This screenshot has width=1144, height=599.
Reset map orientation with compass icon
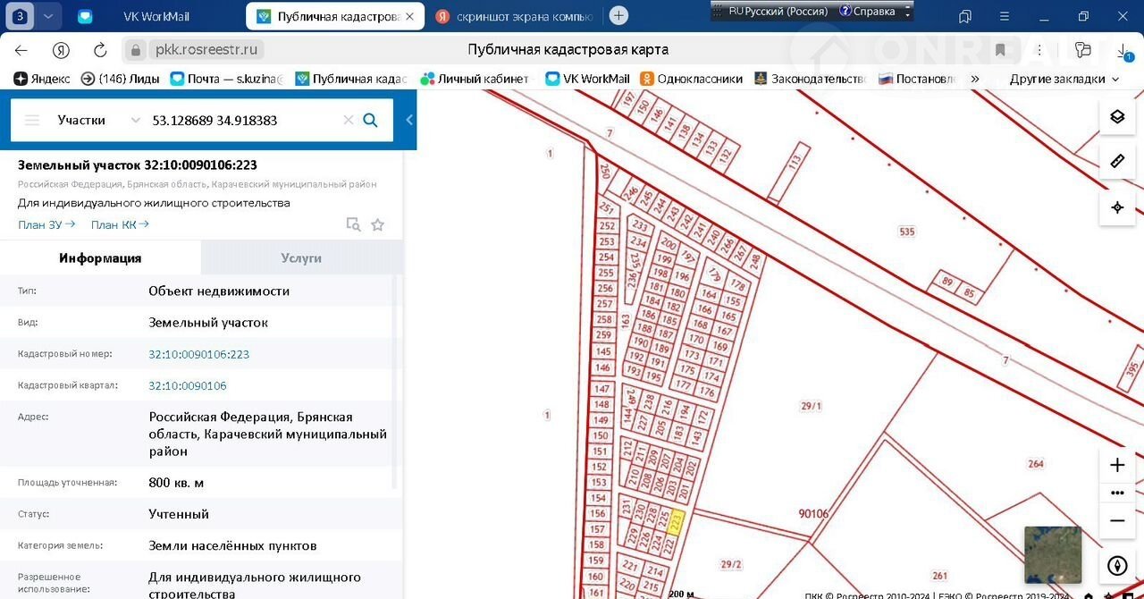click(1116, 566)
